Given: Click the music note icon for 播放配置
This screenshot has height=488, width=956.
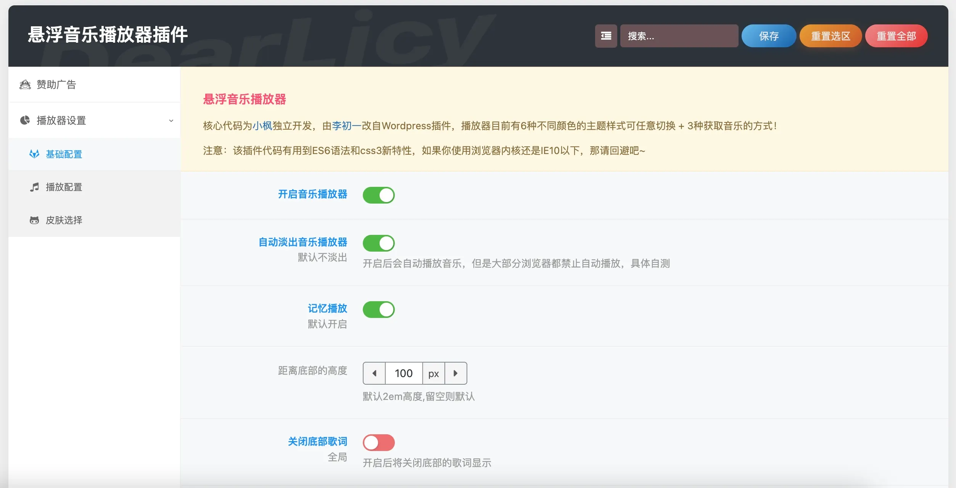Looking at the screenshot, I should coord(34,187).
